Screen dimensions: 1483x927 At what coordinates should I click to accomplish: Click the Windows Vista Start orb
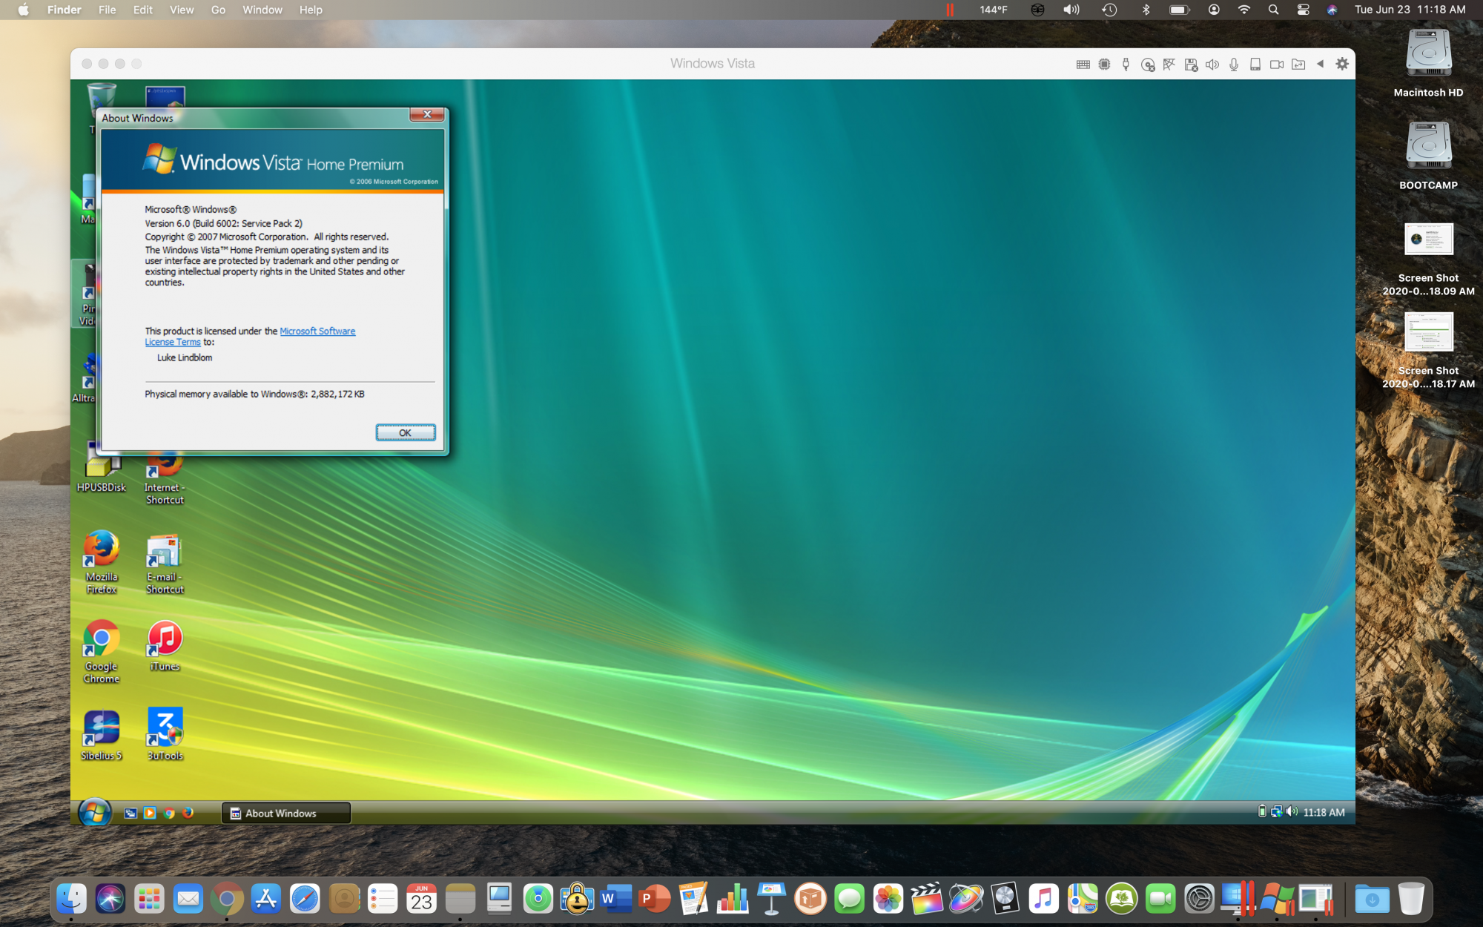(x=95, y=813)
